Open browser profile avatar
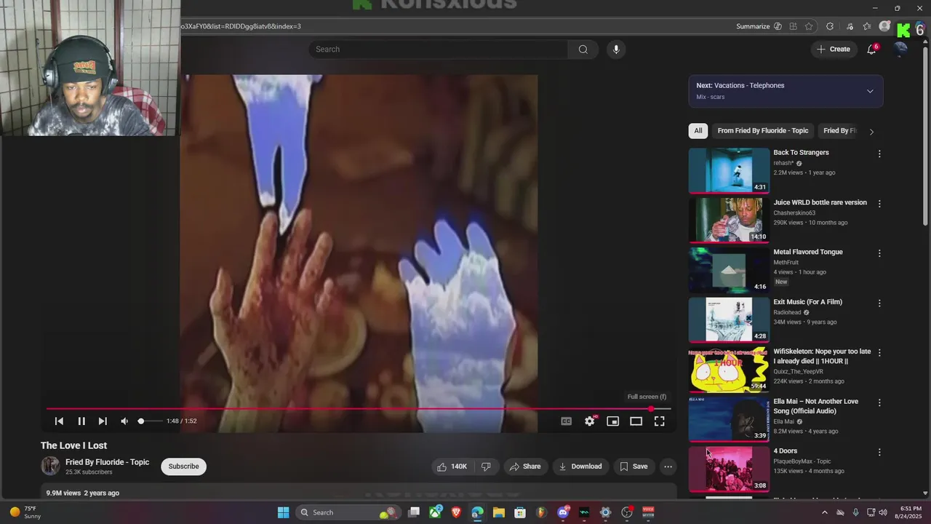931x524 pixels. (x=884, y=26)
